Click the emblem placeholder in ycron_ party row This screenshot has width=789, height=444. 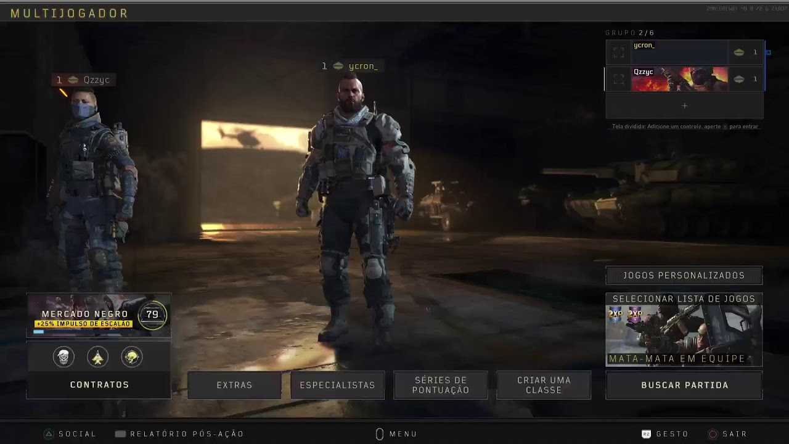pos(619,53)
